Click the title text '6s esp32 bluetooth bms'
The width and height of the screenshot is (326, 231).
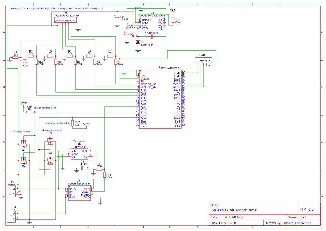point(234,210)
